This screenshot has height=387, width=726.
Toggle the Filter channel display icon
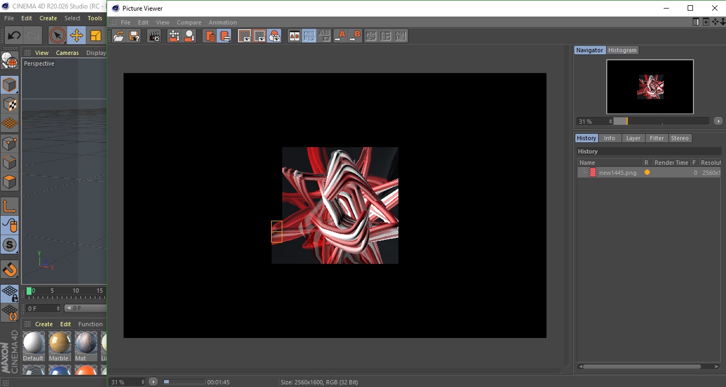pos(274,36)
